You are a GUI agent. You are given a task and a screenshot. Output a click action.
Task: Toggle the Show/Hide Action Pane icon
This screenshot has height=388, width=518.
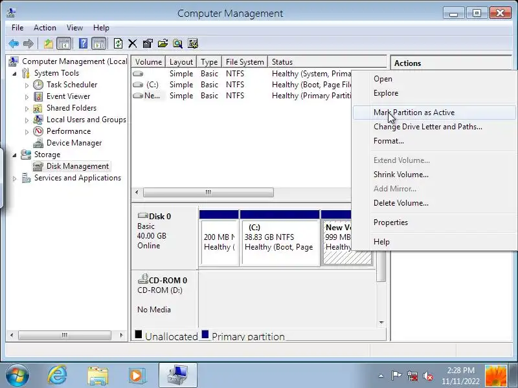99,43
